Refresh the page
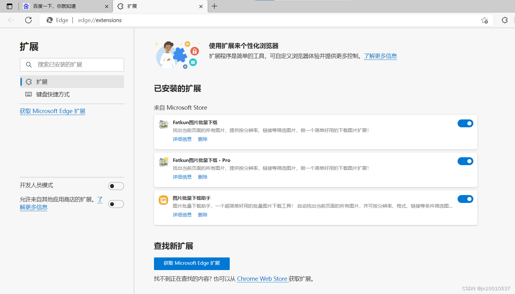515x294 pixels. 28,20
